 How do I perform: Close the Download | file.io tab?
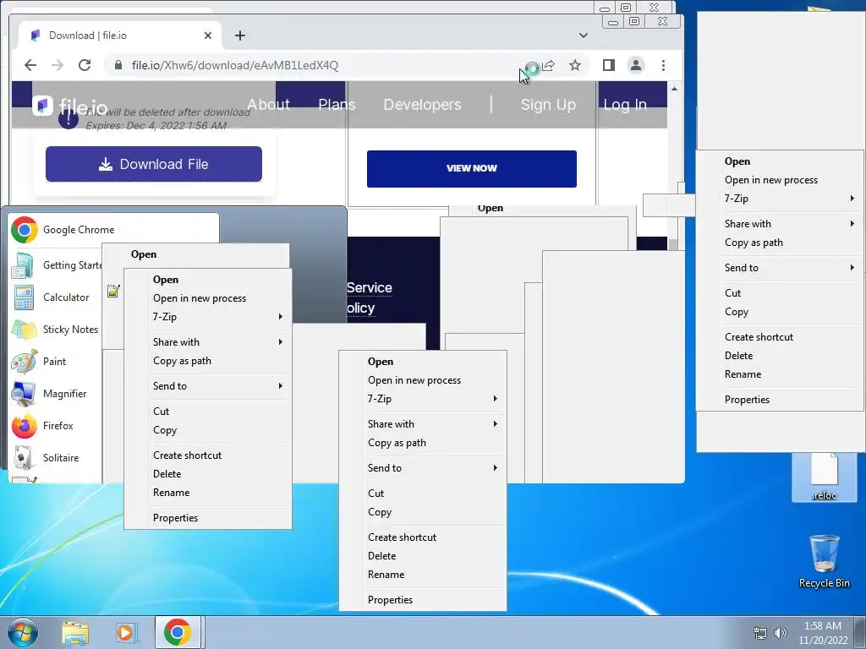[x=208, y=35]
